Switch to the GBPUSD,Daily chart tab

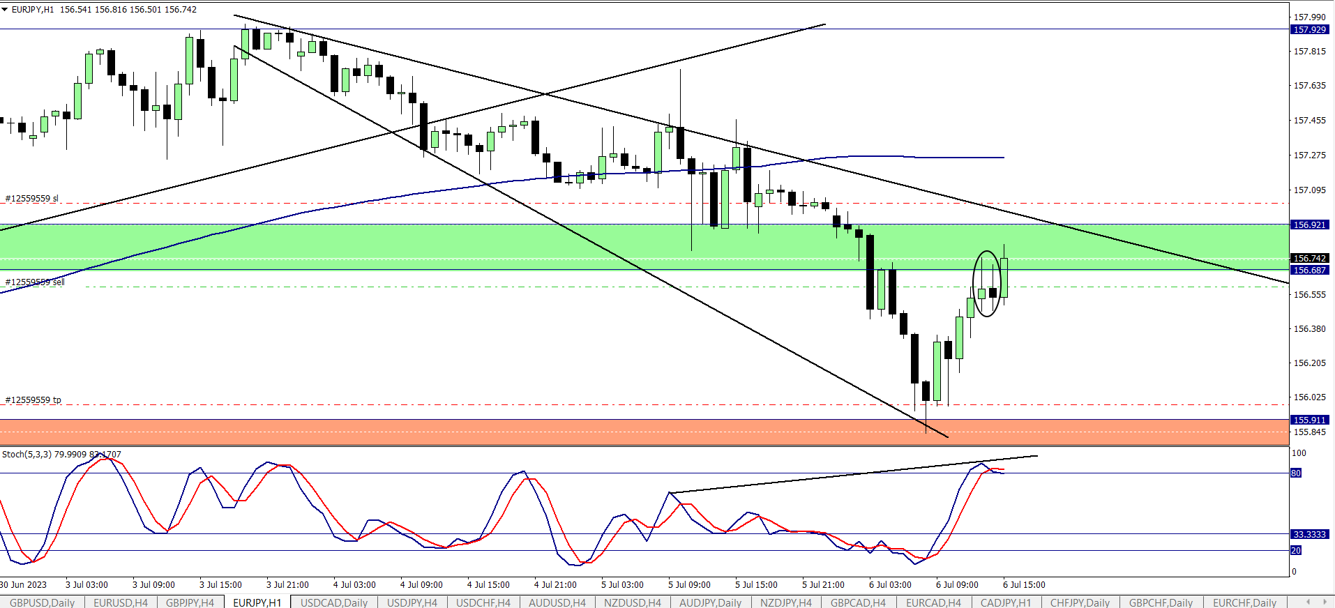click(42, 602)
